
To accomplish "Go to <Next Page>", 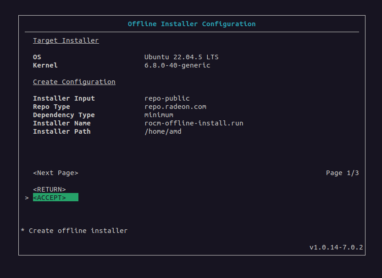I will [x=55, y=173].
